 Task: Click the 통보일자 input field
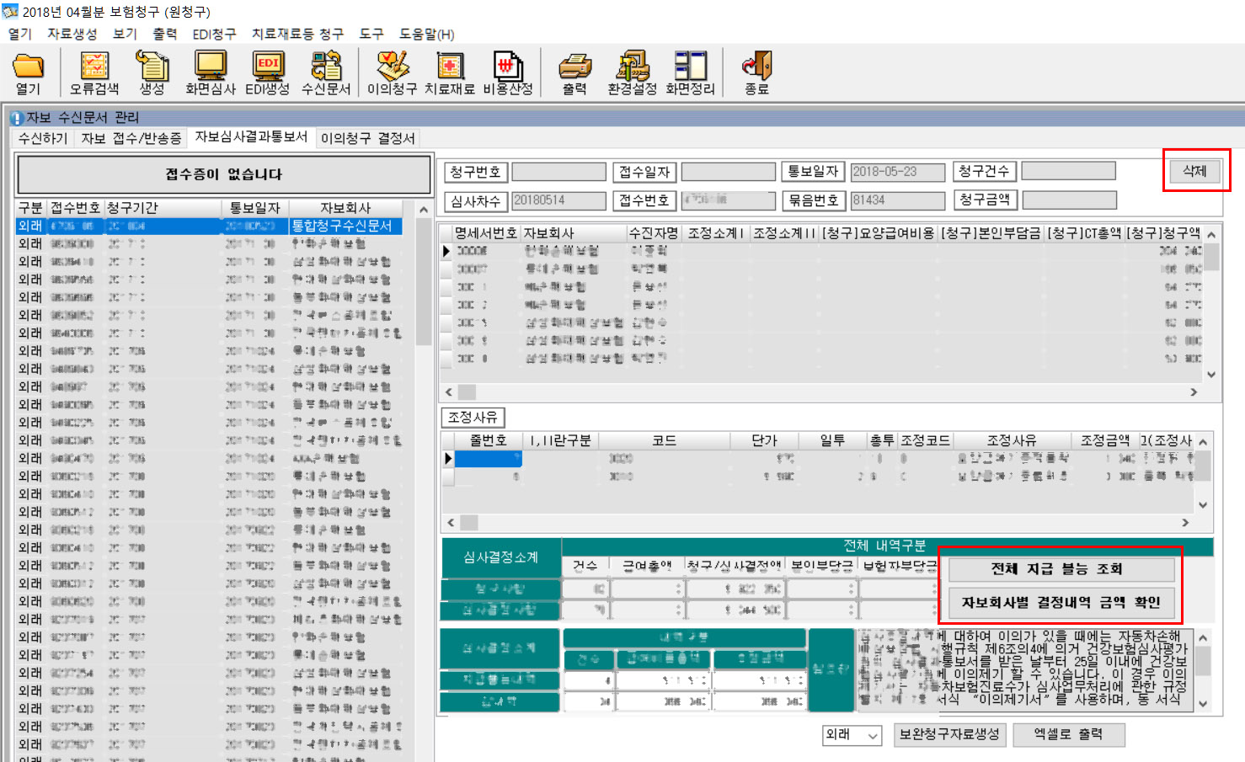point(896,172)
